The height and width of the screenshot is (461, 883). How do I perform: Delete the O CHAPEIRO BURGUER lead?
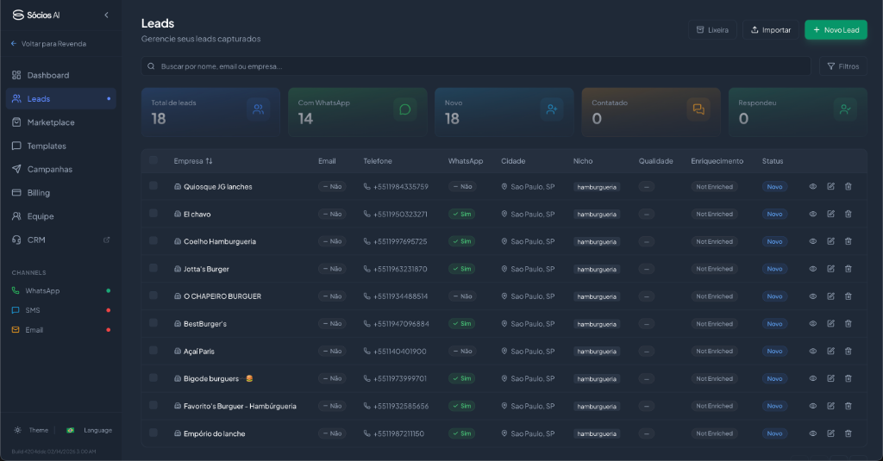(x=849, y=296)
